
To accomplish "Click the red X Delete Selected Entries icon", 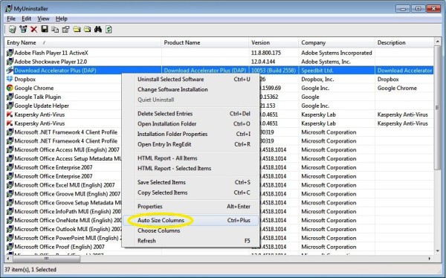I will tap(34, 29).
